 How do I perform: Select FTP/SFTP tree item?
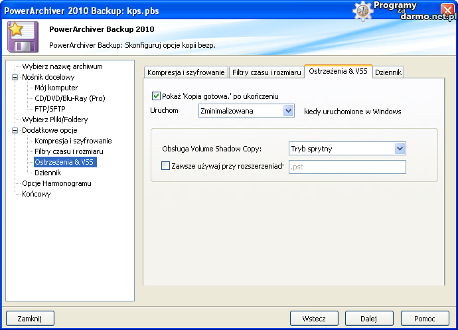50,109
